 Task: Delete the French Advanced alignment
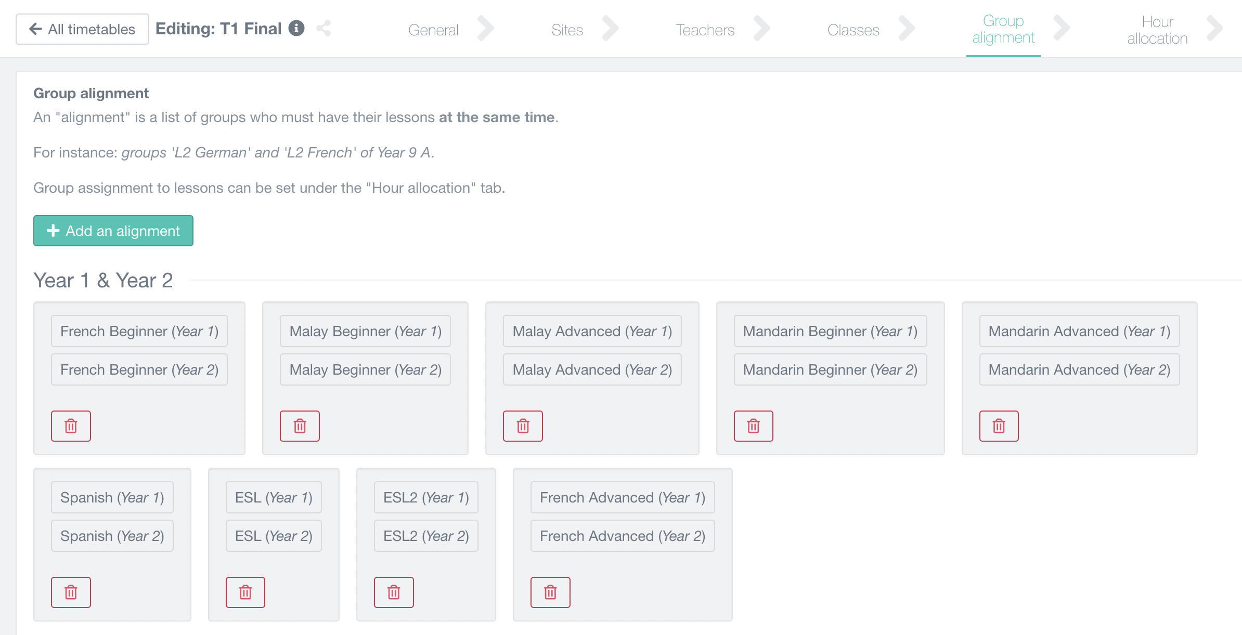(550, 592)
